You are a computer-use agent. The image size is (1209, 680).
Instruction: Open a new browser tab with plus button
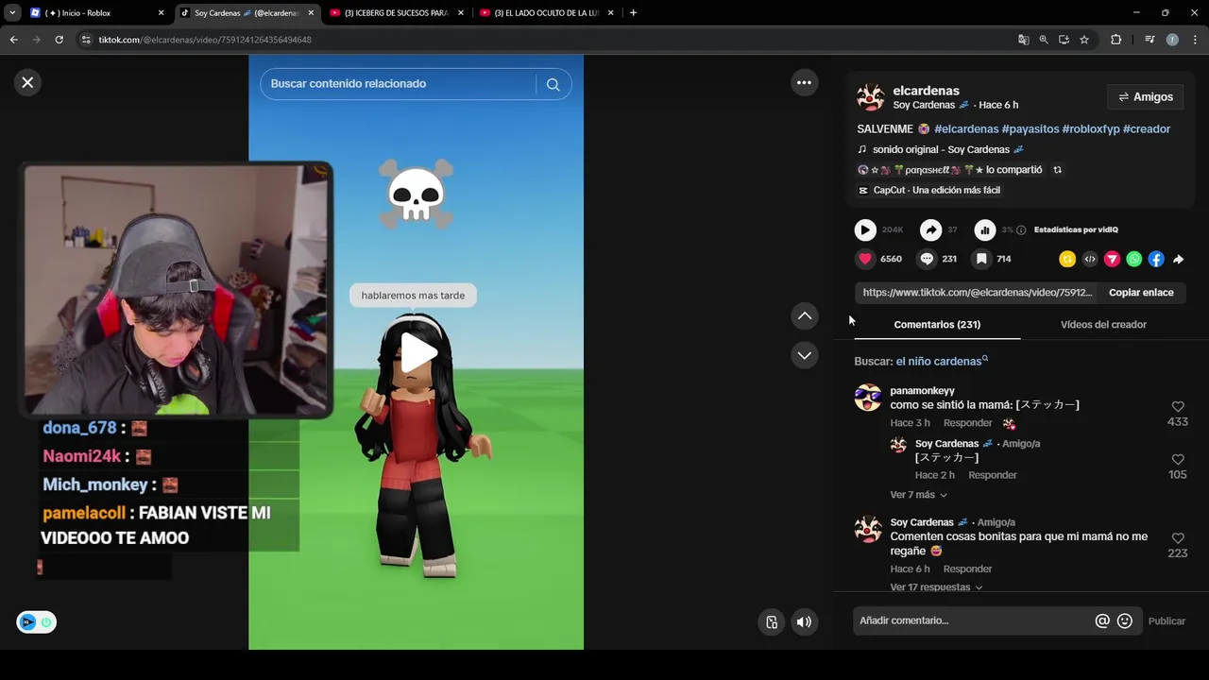633,13
